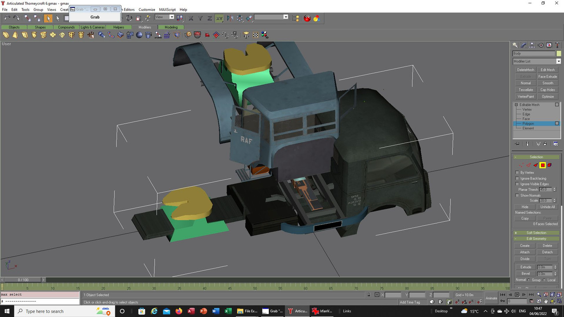Enable the By Vertex checkbox
The width and height of the screenshot is (564, 317).
point(517,173)
